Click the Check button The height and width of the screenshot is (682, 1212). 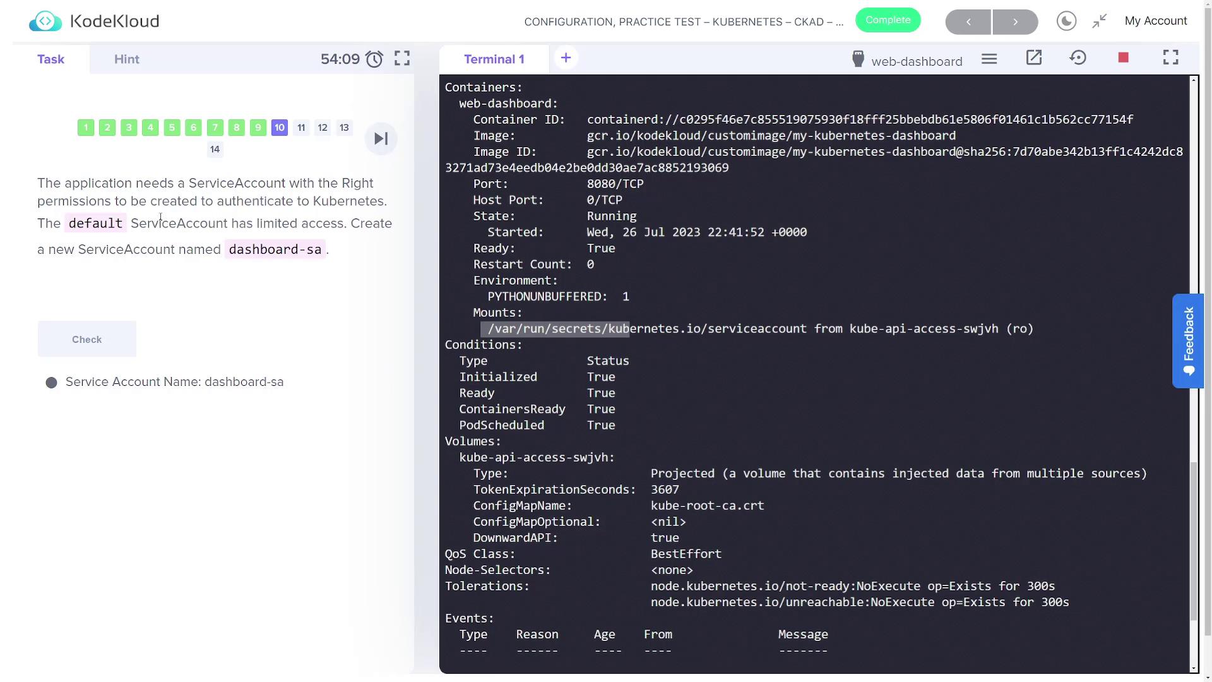[86, 340]
